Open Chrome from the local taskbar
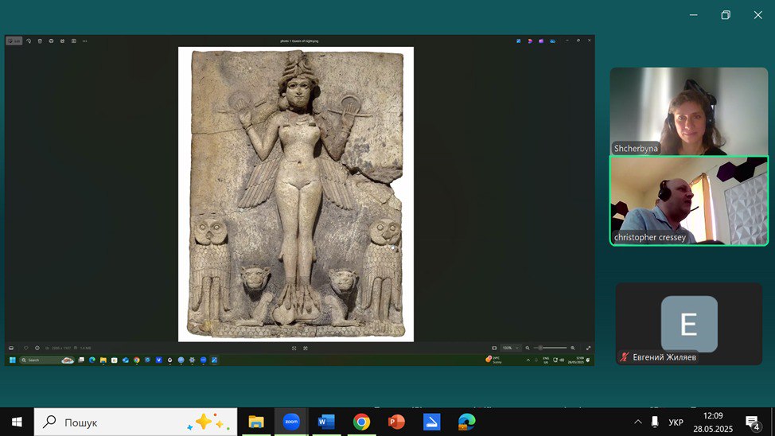 coord(361,422)
